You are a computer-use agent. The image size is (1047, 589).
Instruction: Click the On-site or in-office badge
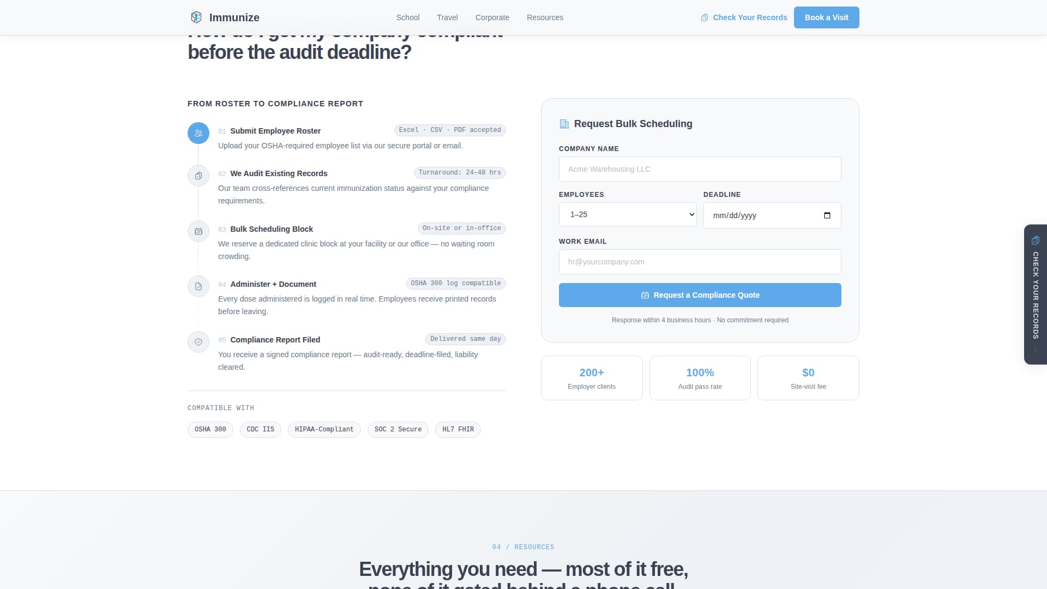(461, 228)
